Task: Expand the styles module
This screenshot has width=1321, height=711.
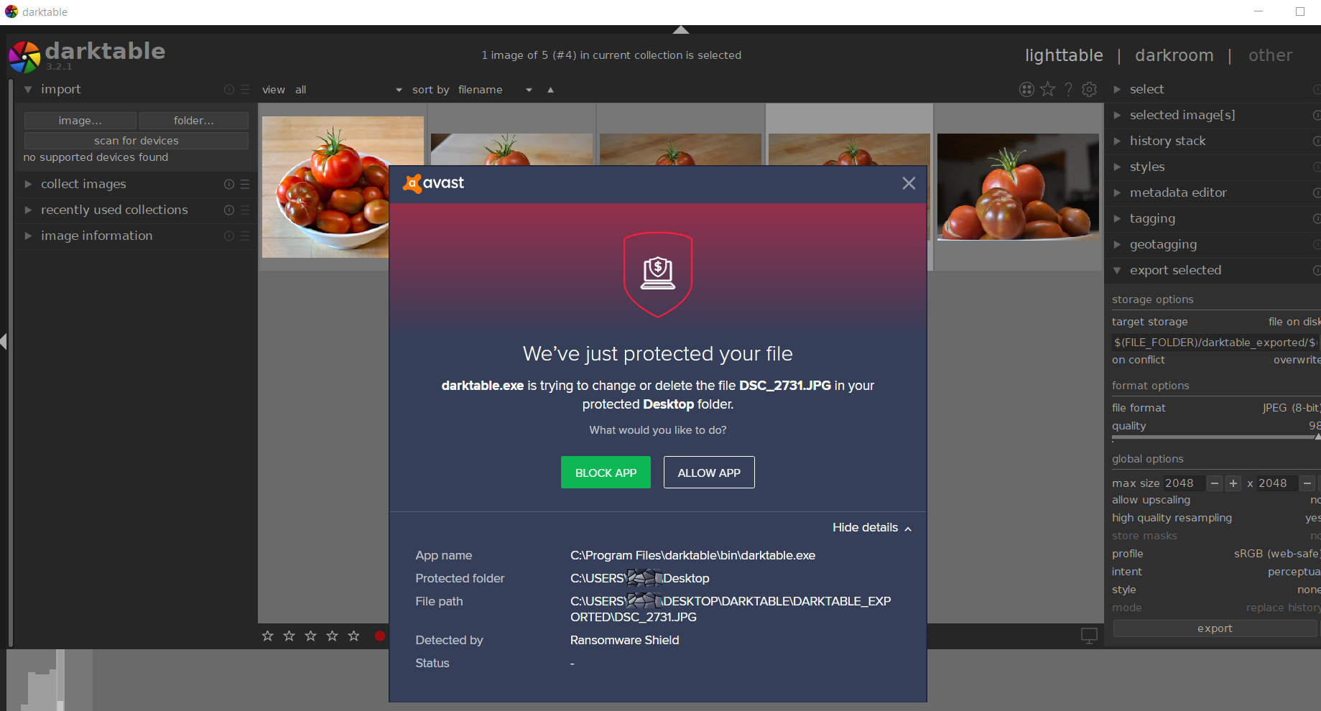Action: coord(1117,167)
